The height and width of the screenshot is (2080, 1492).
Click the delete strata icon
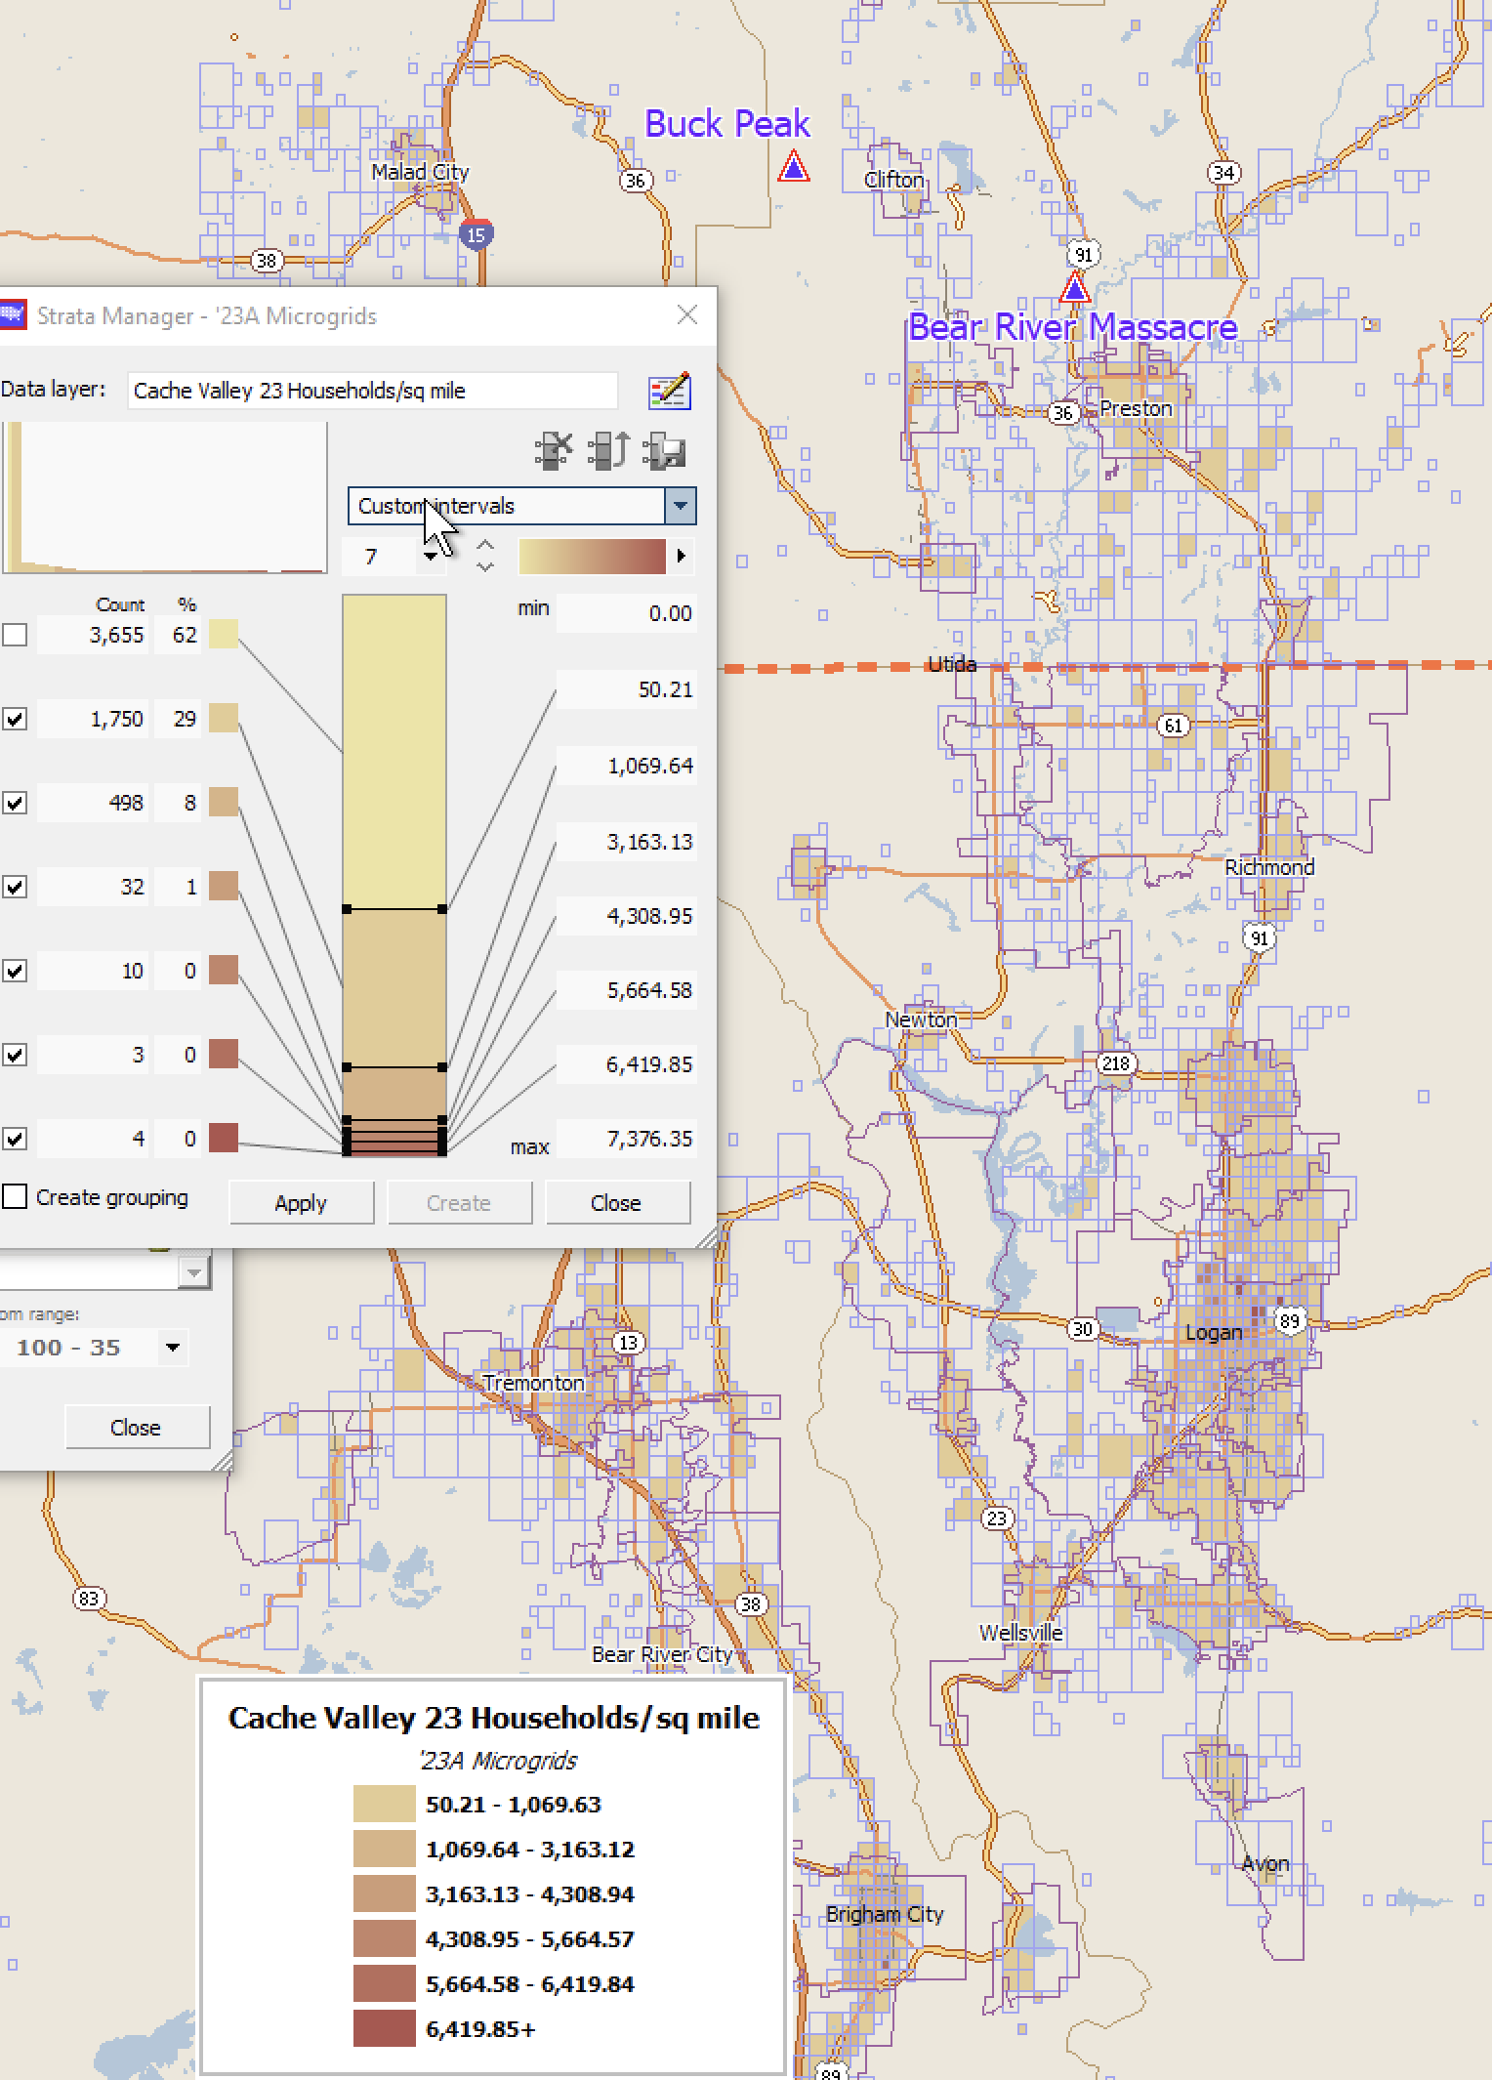(x=554, y=451)
